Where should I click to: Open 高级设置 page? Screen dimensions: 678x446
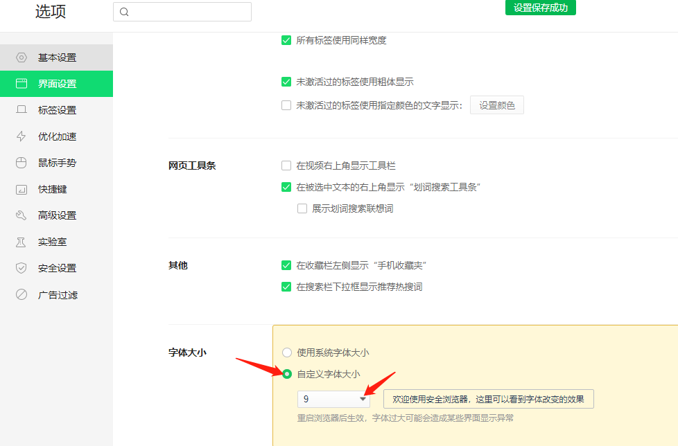(x=56, y=215)
